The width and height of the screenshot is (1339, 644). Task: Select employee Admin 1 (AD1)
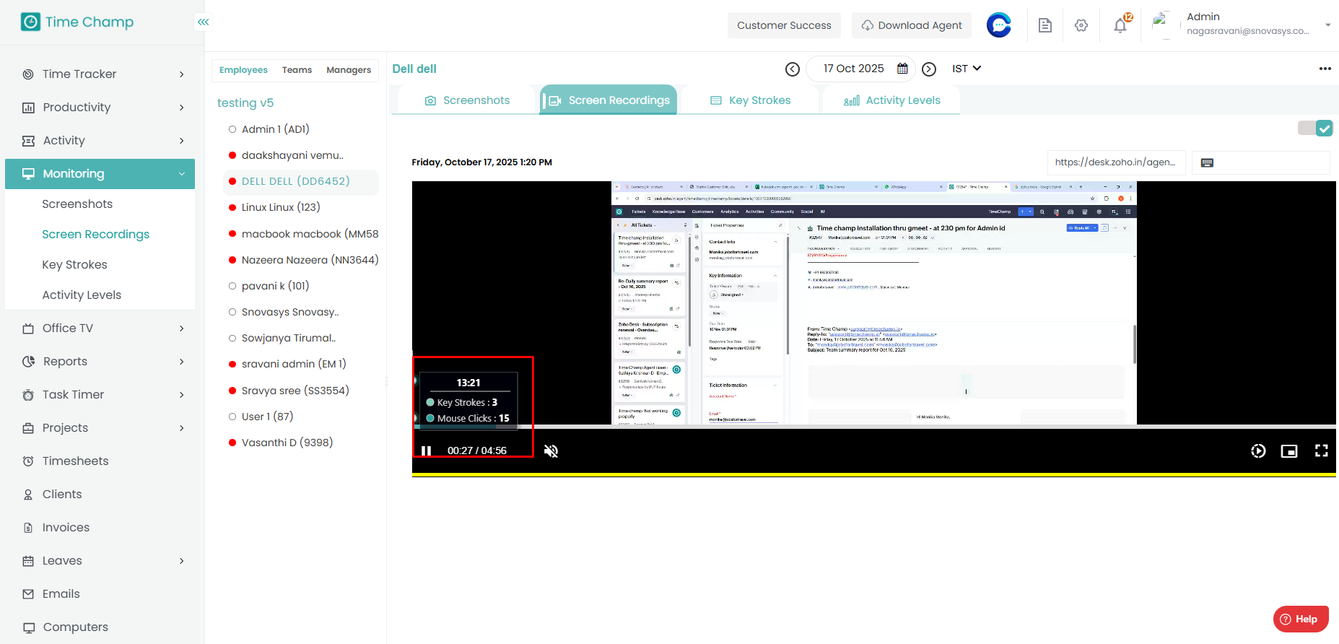275,129
